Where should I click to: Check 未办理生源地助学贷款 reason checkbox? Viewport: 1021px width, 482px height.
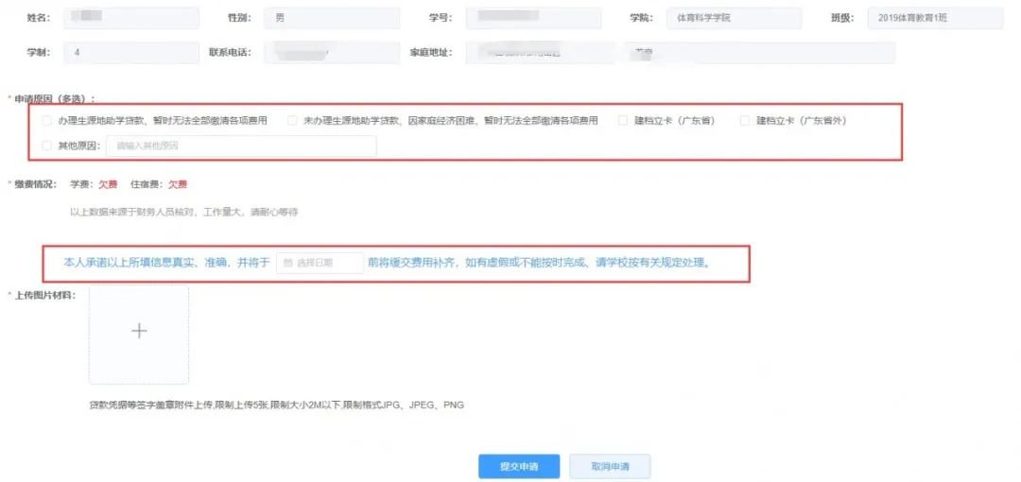pyautogui.click(x=292, y=121)
